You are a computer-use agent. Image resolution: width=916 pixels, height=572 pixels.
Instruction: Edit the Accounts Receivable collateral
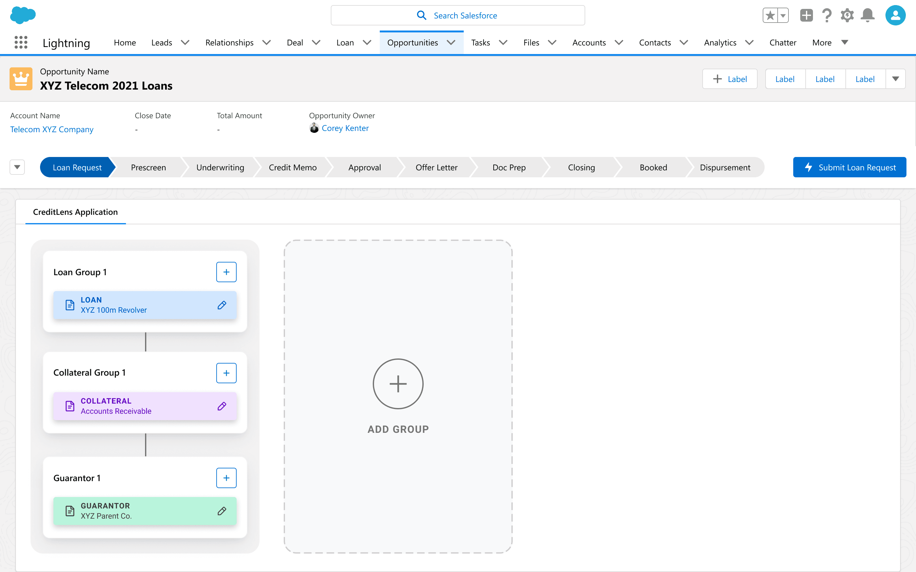pos(222,406)
